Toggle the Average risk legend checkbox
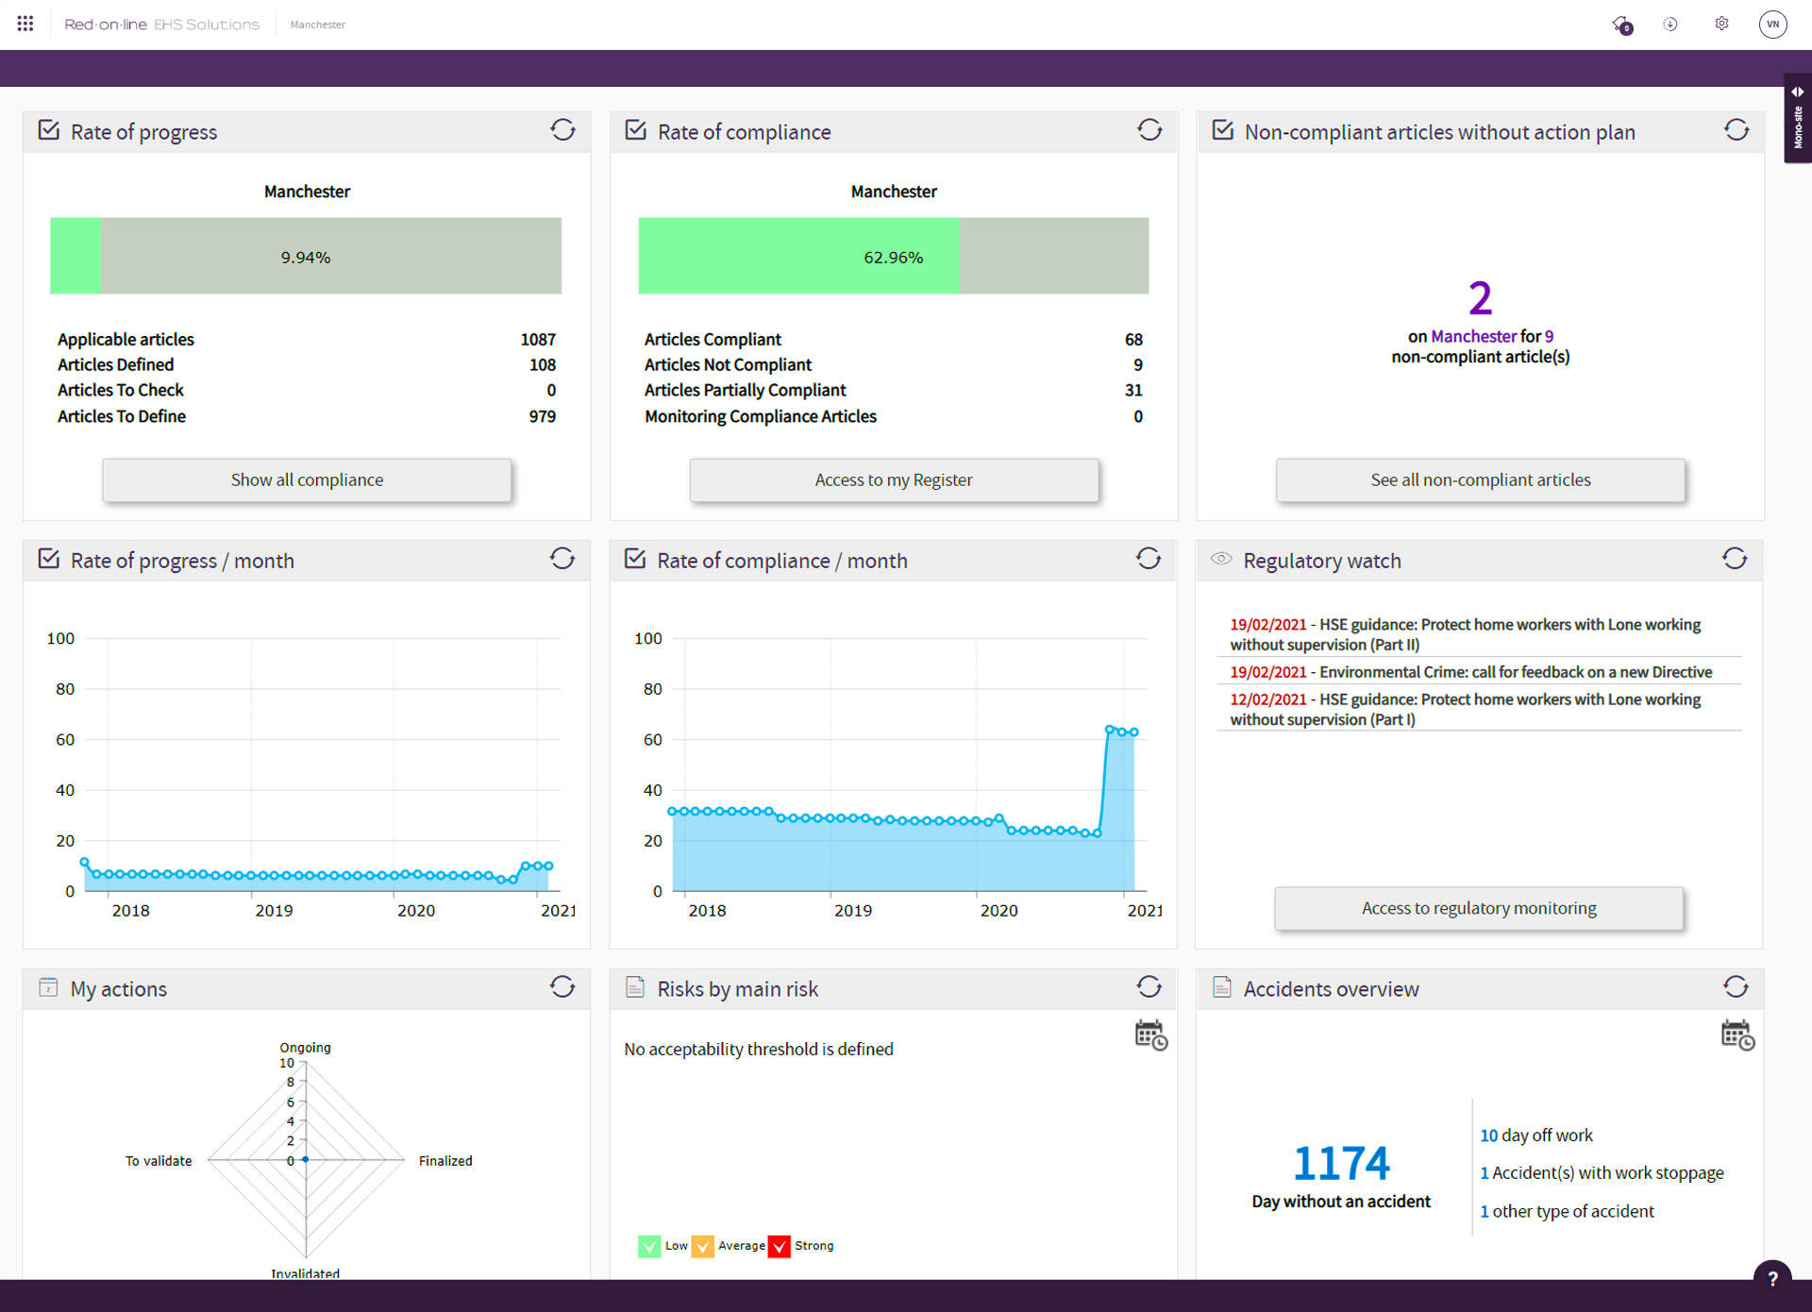 [x=703, y=1247]
